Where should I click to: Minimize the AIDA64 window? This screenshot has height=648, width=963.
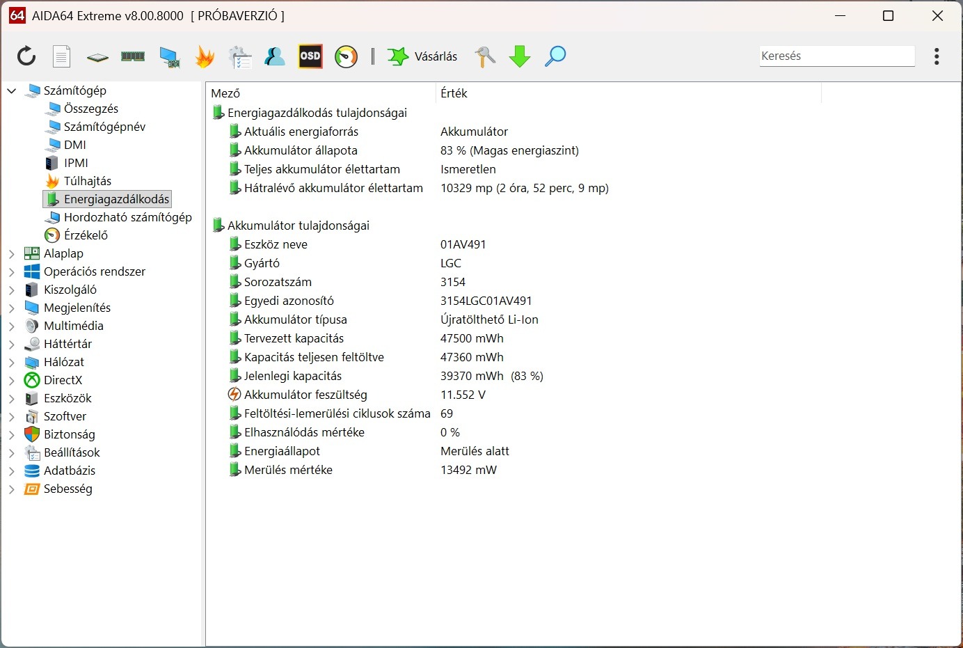841,15
